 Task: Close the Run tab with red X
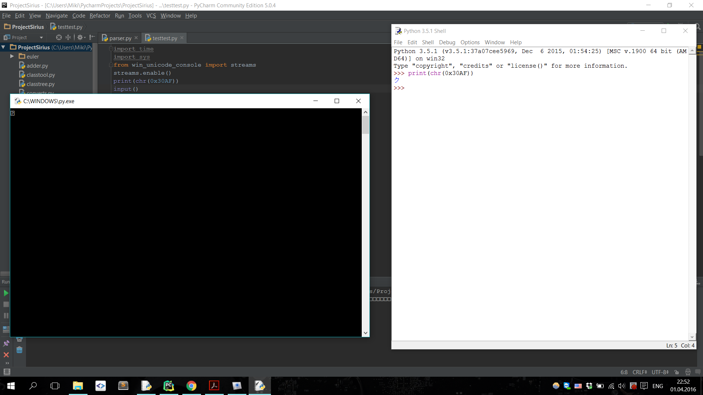[6, 355]
